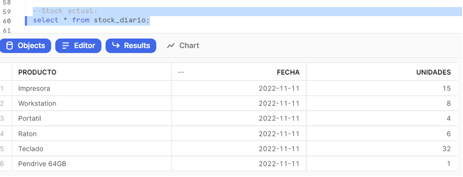Select the Workstation product cell
The image size is (463, 177).
pos(92,103)
